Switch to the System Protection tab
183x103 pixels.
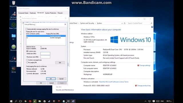(x=51, y=13)
